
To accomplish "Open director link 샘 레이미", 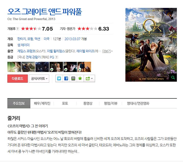I will pyautogui.click(x=23, y=45).
